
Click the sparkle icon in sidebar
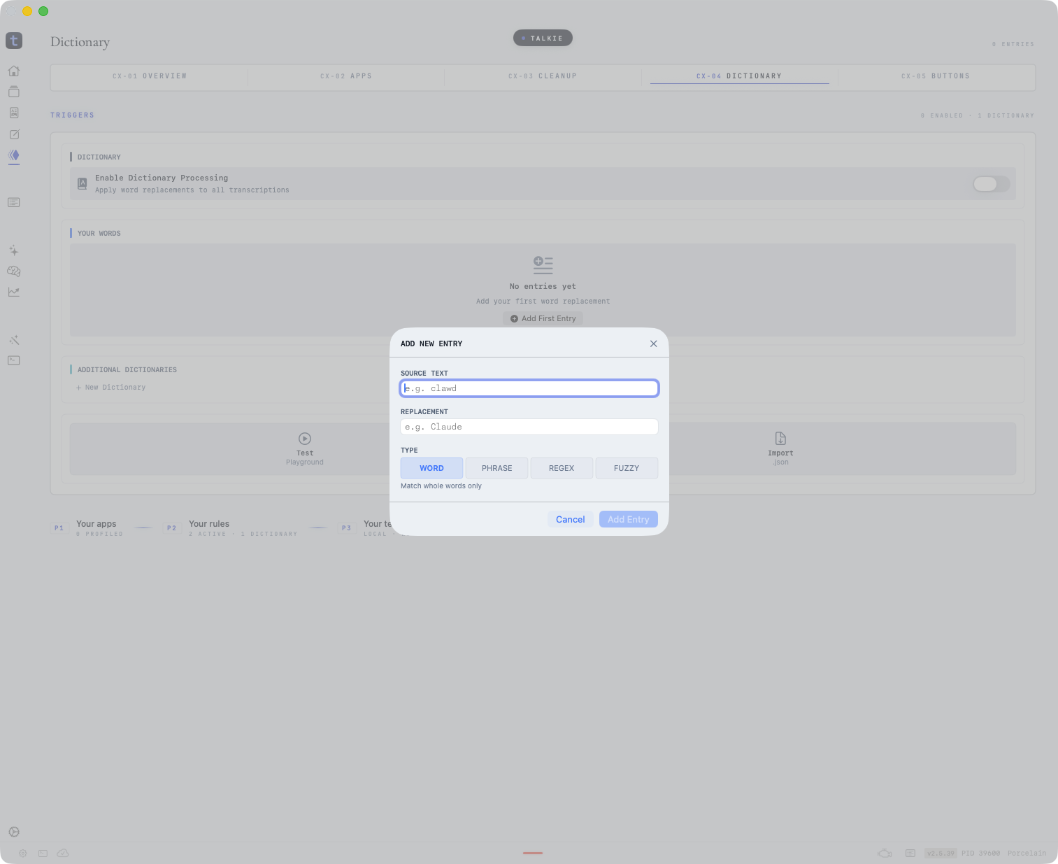[x=14, y=250]
